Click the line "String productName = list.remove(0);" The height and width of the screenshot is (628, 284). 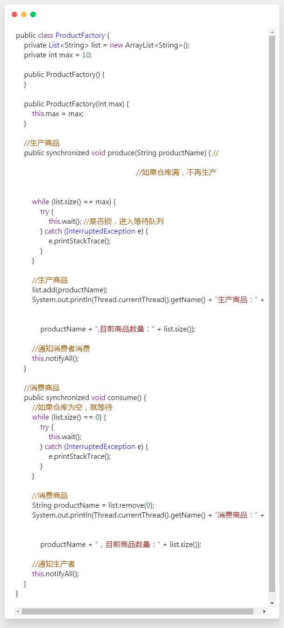coord(93,505)
